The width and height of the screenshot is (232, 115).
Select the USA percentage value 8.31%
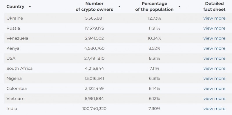(x=154, y=59)
